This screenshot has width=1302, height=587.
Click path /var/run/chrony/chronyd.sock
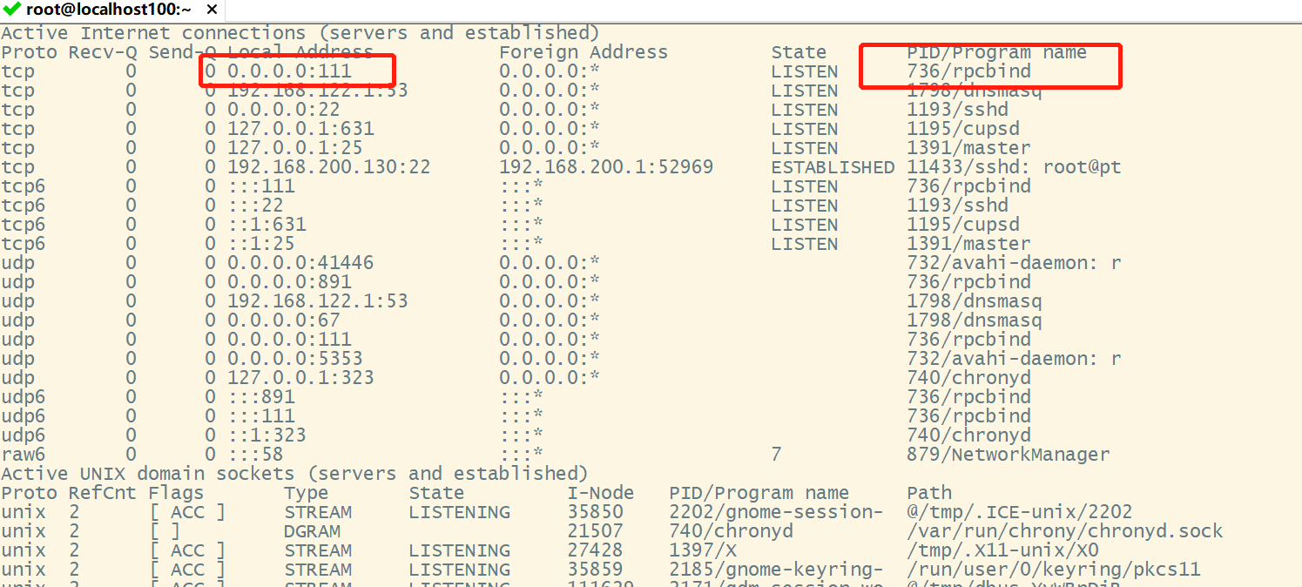(1065, 531)
